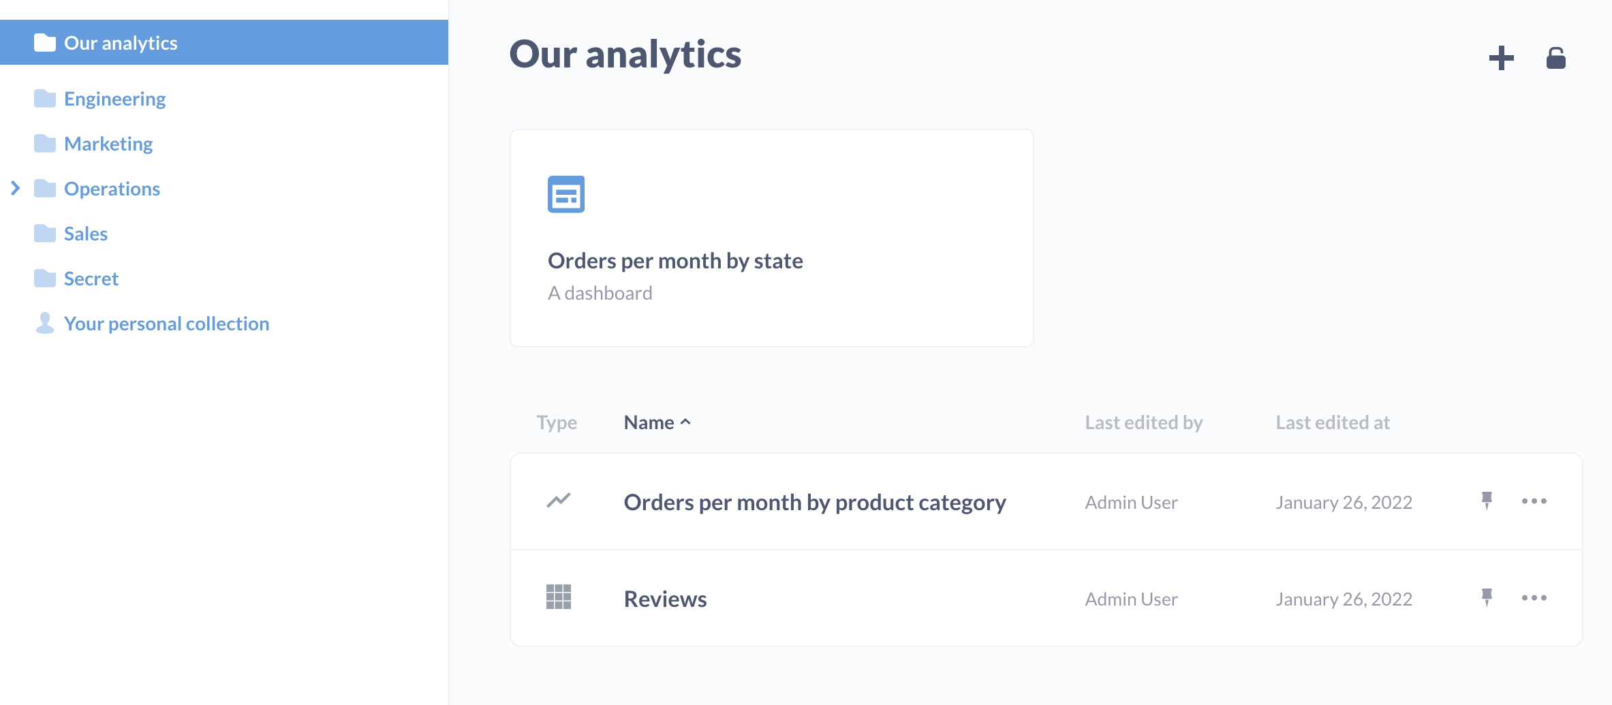
Task: Click the table grid icon for Reviews
Action: (x=558, y=597)
